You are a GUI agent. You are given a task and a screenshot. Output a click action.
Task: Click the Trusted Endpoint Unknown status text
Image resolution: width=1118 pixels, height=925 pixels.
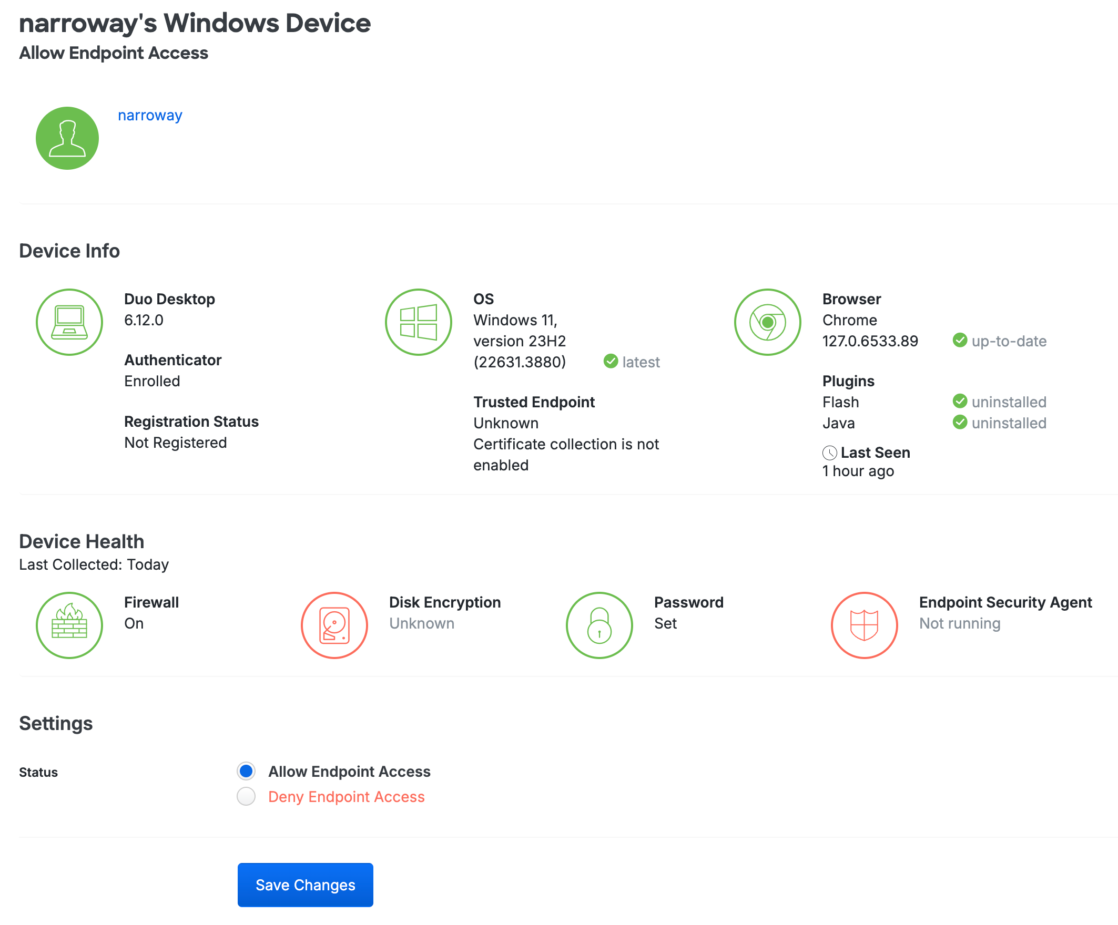click(506, 423)
